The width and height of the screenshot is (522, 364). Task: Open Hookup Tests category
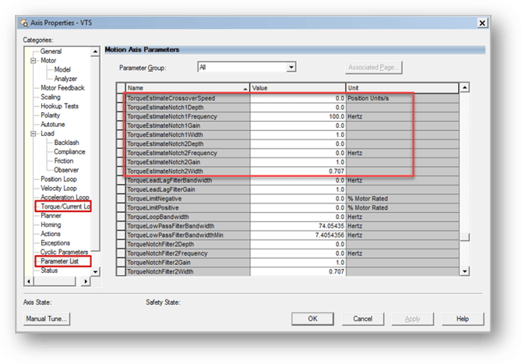(x=59, y=106)
